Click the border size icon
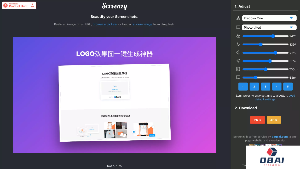The width and height of the screenshot is (300, 169). 238,77
